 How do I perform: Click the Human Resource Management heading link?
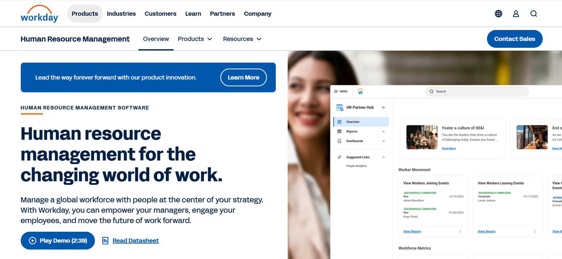tap(75, 39)
